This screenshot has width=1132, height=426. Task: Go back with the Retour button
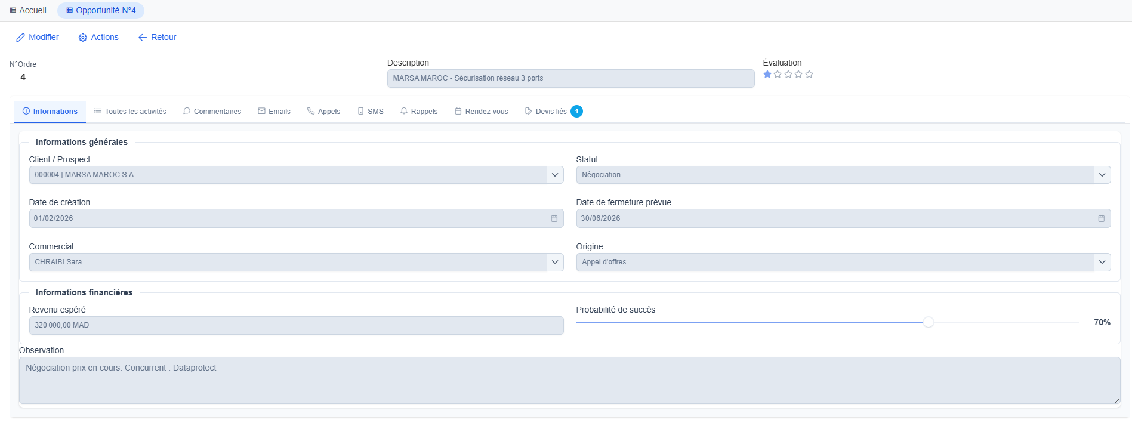157,37
